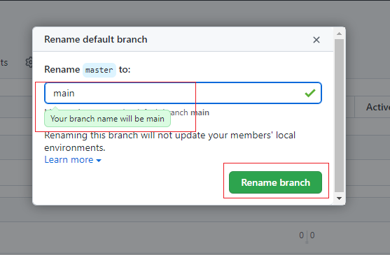Click the tab ending in 'ts'
This screenshot has height=255, width=390.
point(4,62)
